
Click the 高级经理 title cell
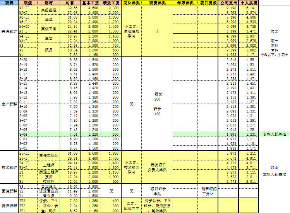pos(49,10)
